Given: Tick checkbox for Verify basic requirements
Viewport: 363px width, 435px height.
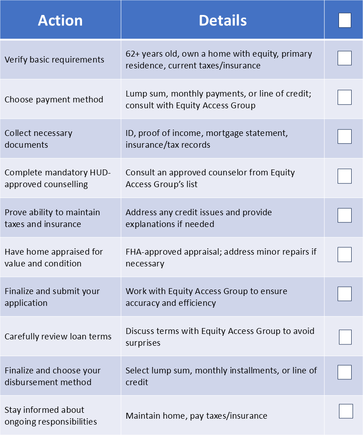Looking at the screenshot, I should point(344,58).
